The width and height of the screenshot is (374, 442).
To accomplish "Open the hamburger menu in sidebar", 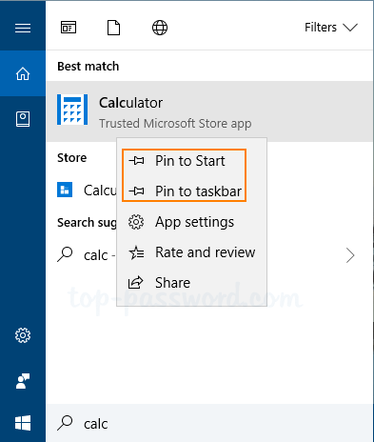I will point(23,28).
